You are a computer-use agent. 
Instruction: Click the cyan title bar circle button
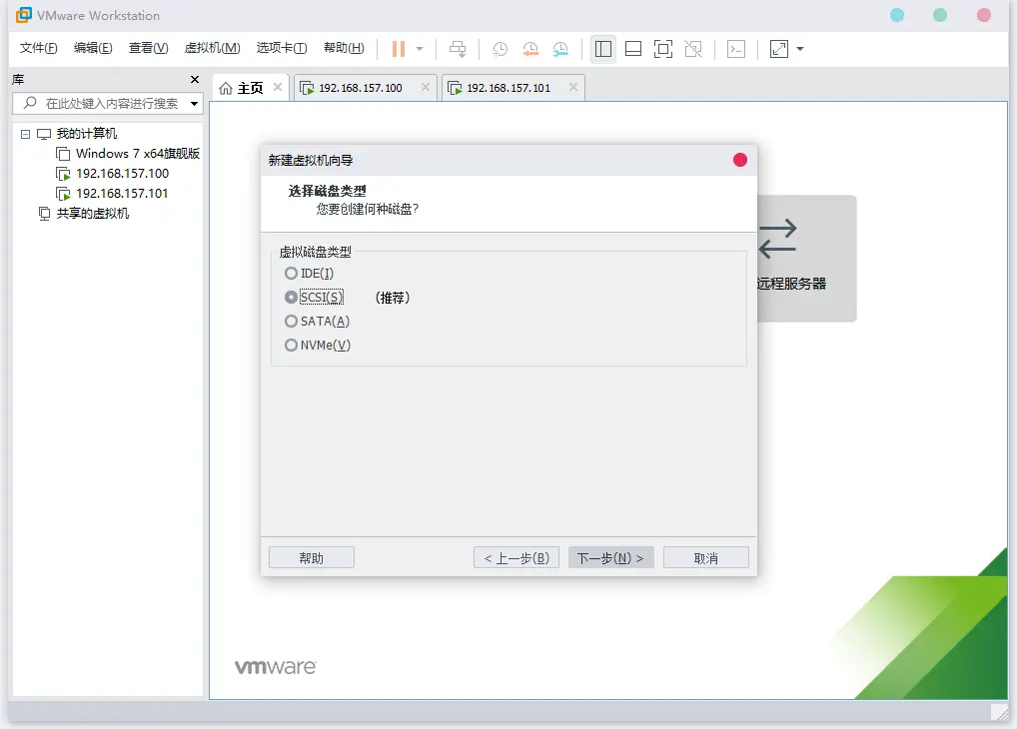(x=897, y=15)
